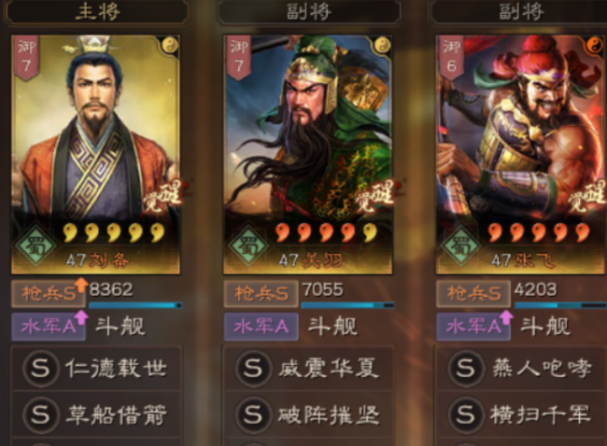The image size is (607, 446).
Task: Open the 横扫千军 skill entry
Action: (x=522, y=414)
